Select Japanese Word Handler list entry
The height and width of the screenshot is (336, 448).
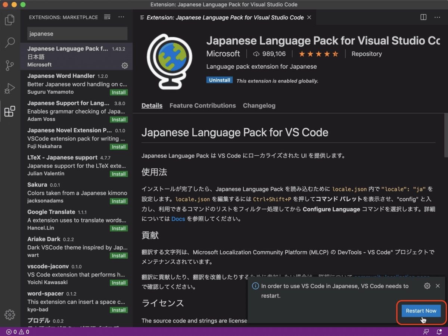click(77, 84)
